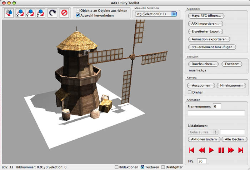Open the 'Gehe zu Fra...' Bildaktionen dropdown

202,132
